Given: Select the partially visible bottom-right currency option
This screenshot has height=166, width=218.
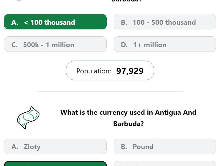Looking at the screenshot, I should tap(165, 164).
